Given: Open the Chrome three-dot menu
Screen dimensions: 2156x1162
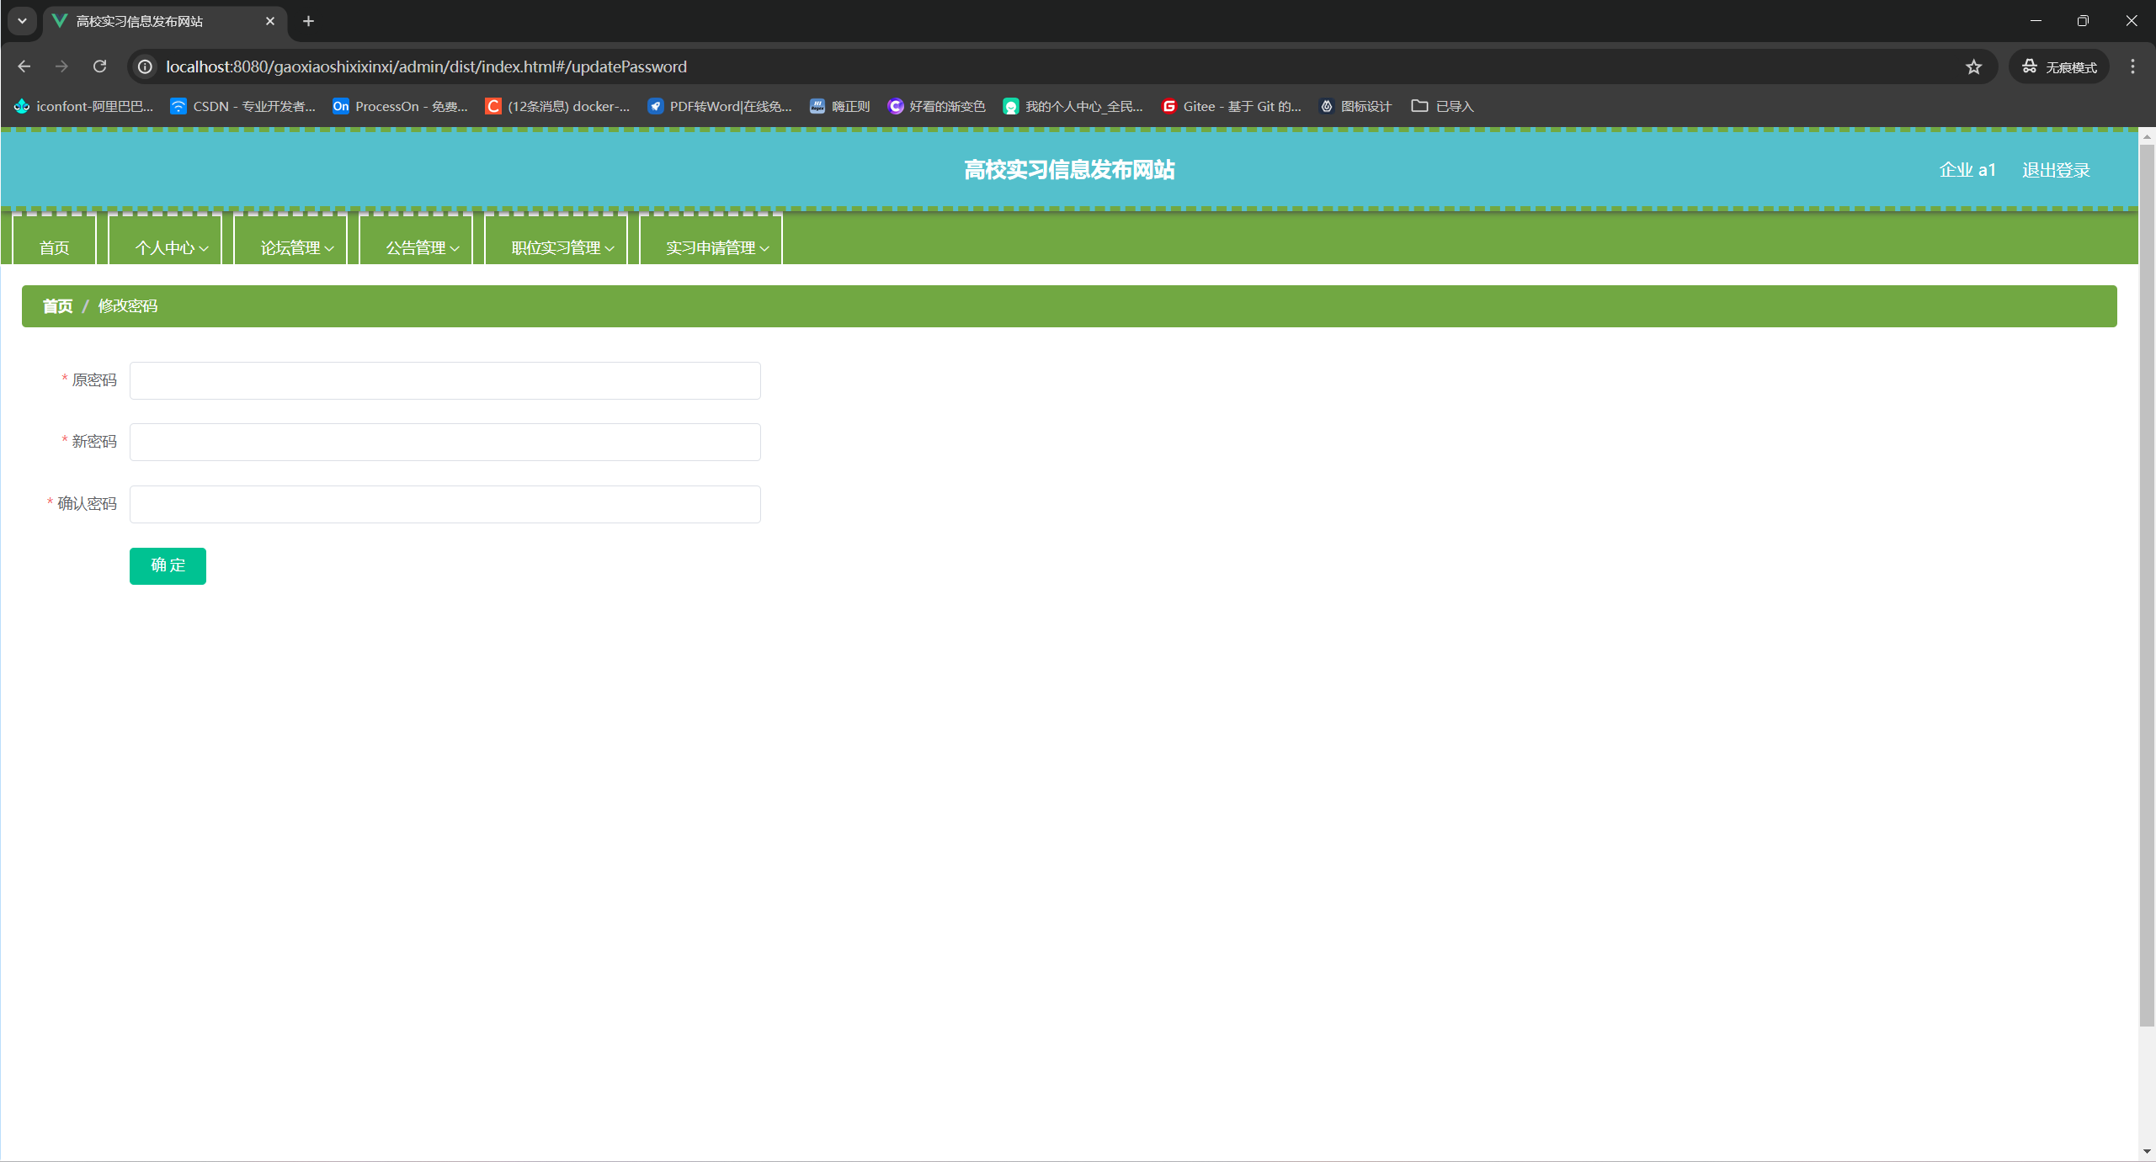Looking at the screenshot, I should point(2132,66).
